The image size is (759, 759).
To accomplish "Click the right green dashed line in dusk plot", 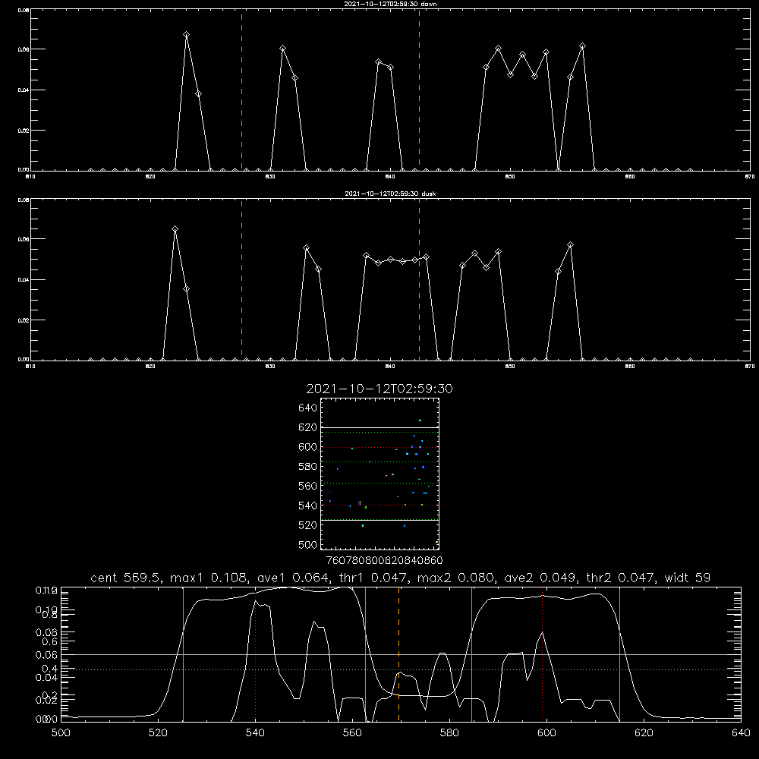I will (x=419, y=280).
